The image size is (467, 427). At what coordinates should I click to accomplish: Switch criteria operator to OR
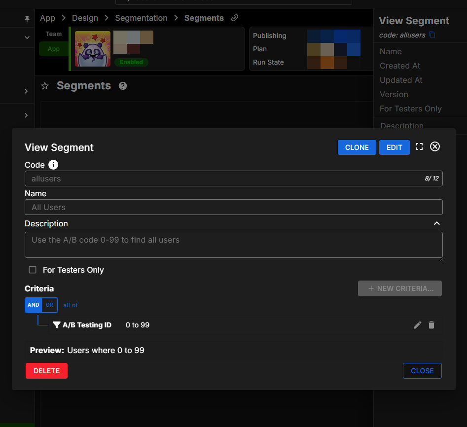click(49, 305)
